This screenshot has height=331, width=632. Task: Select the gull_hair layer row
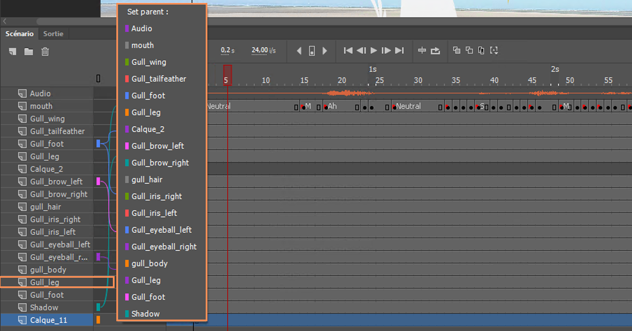point(47,207)
